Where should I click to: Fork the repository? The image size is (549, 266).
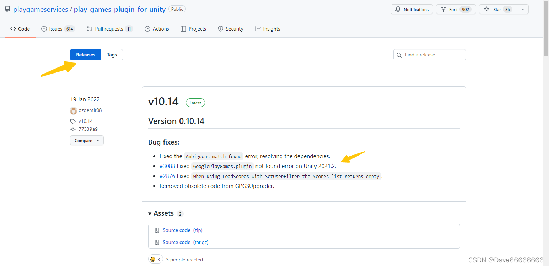coord(456,10)
